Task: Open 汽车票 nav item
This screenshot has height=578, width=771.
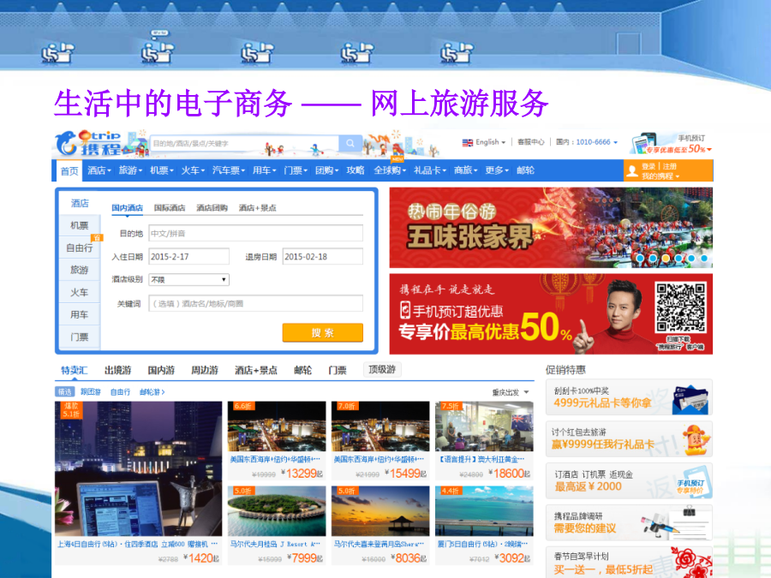Action: [228, 170]
